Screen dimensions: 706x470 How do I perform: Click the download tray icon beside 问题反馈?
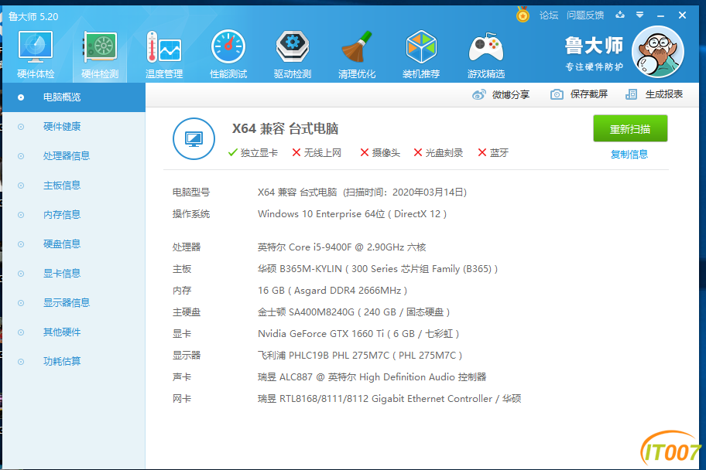[x=620, y=15]
